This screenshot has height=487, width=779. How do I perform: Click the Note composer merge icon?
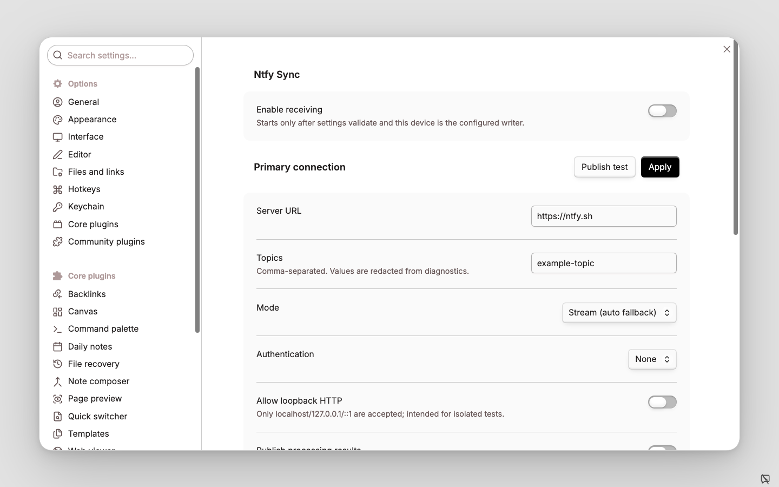pyautogui.click(x=58, y=381)
